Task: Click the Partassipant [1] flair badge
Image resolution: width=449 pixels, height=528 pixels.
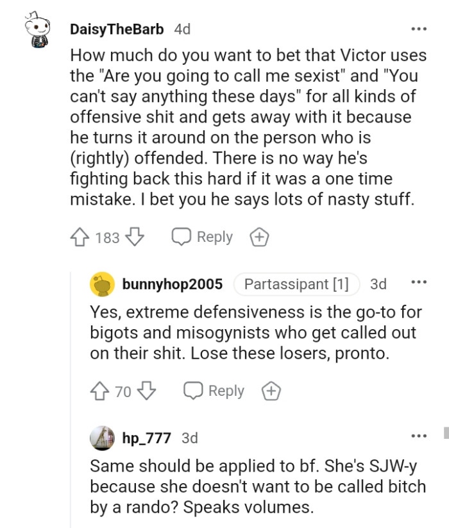Action: [296, 283]
